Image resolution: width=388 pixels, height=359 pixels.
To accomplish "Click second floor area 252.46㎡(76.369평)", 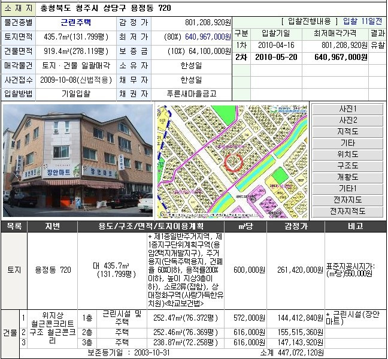I will tap(186, 332).
